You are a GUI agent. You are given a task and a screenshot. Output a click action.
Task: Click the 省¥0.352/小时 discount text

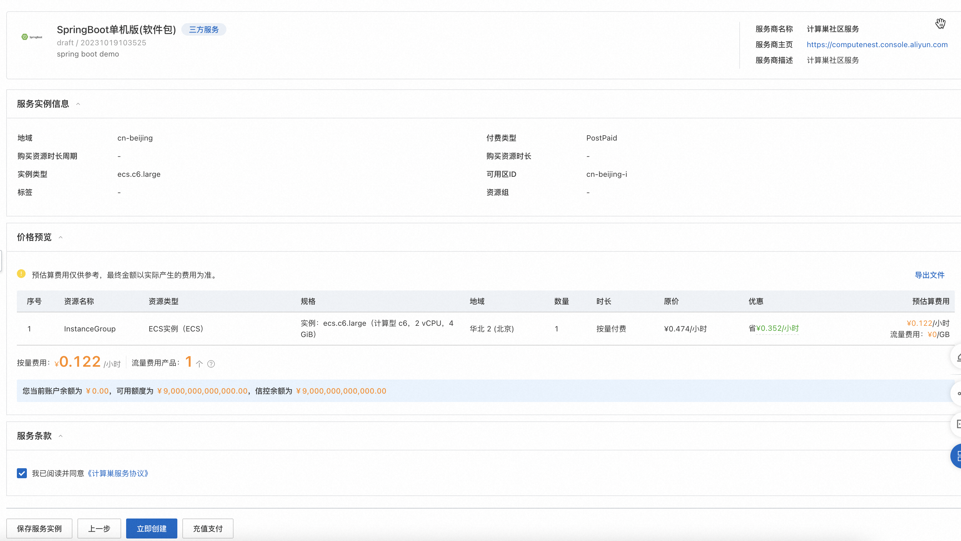tap(774, 328)
